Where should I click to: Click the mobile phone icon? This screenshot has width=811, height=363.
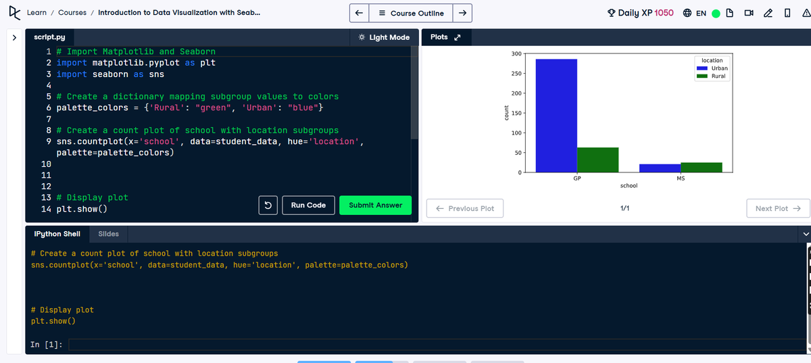pyautogui.click(x=787, y=14)
